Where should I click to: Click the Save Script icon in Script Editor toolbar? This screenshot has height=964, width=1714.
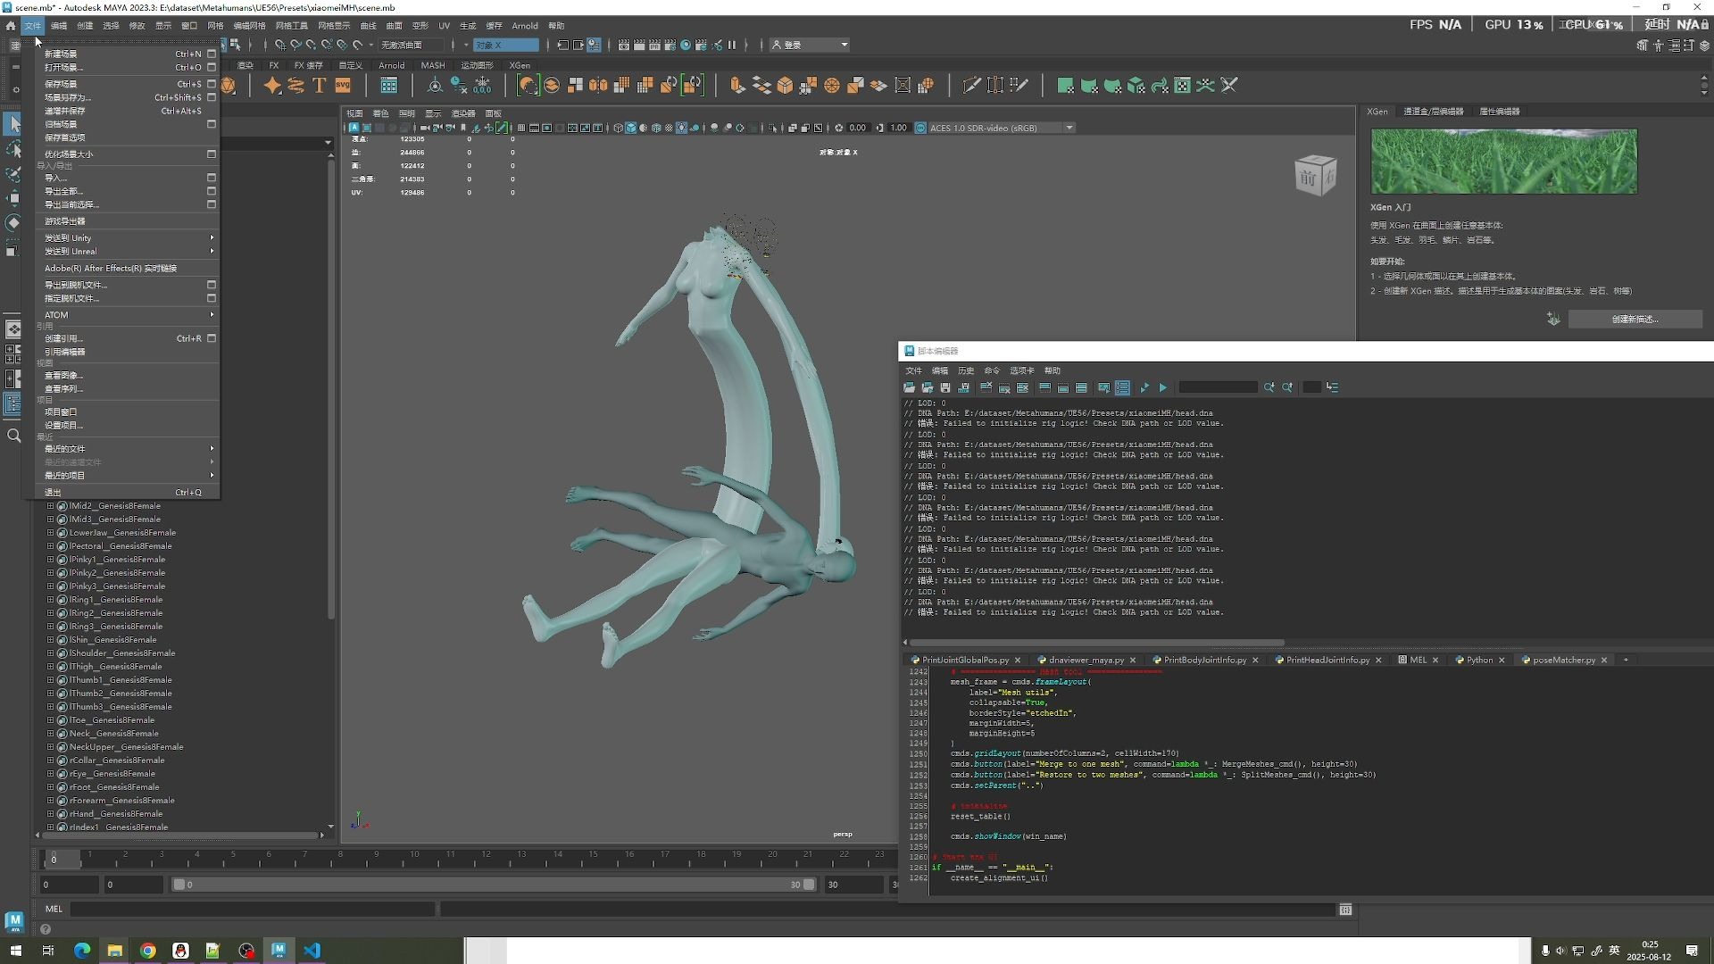click(x=945, y=387)
